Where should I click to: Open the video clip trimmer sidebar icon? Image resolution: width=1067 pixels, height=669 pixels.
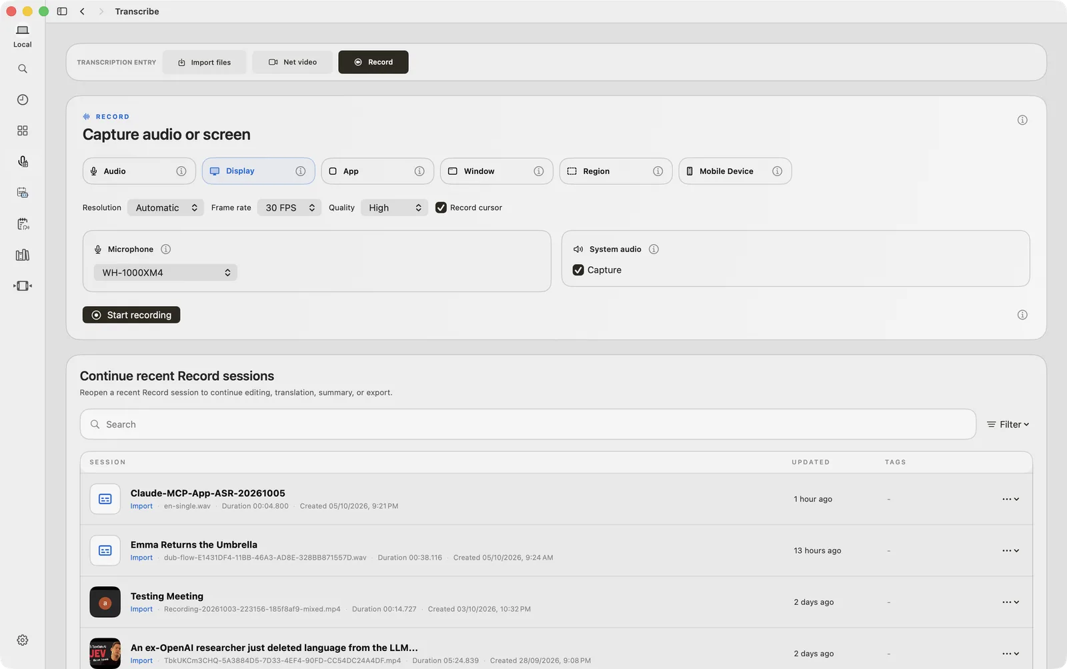pos(23,285)
